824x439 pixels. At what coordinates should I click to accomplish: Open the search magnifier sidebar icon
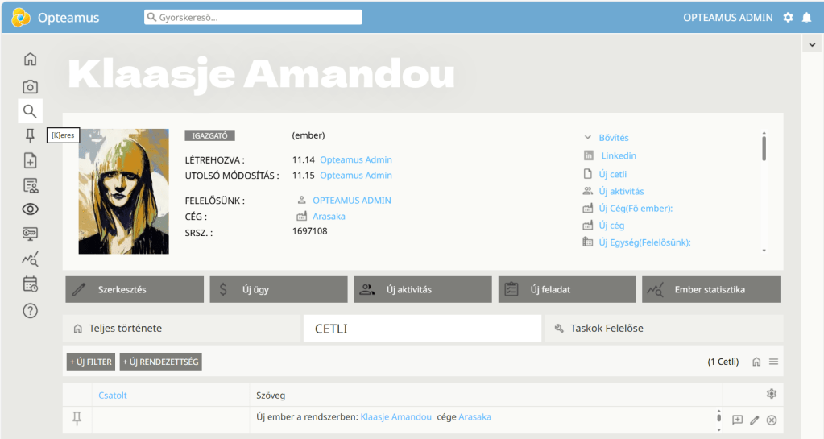tap(30, 111)
